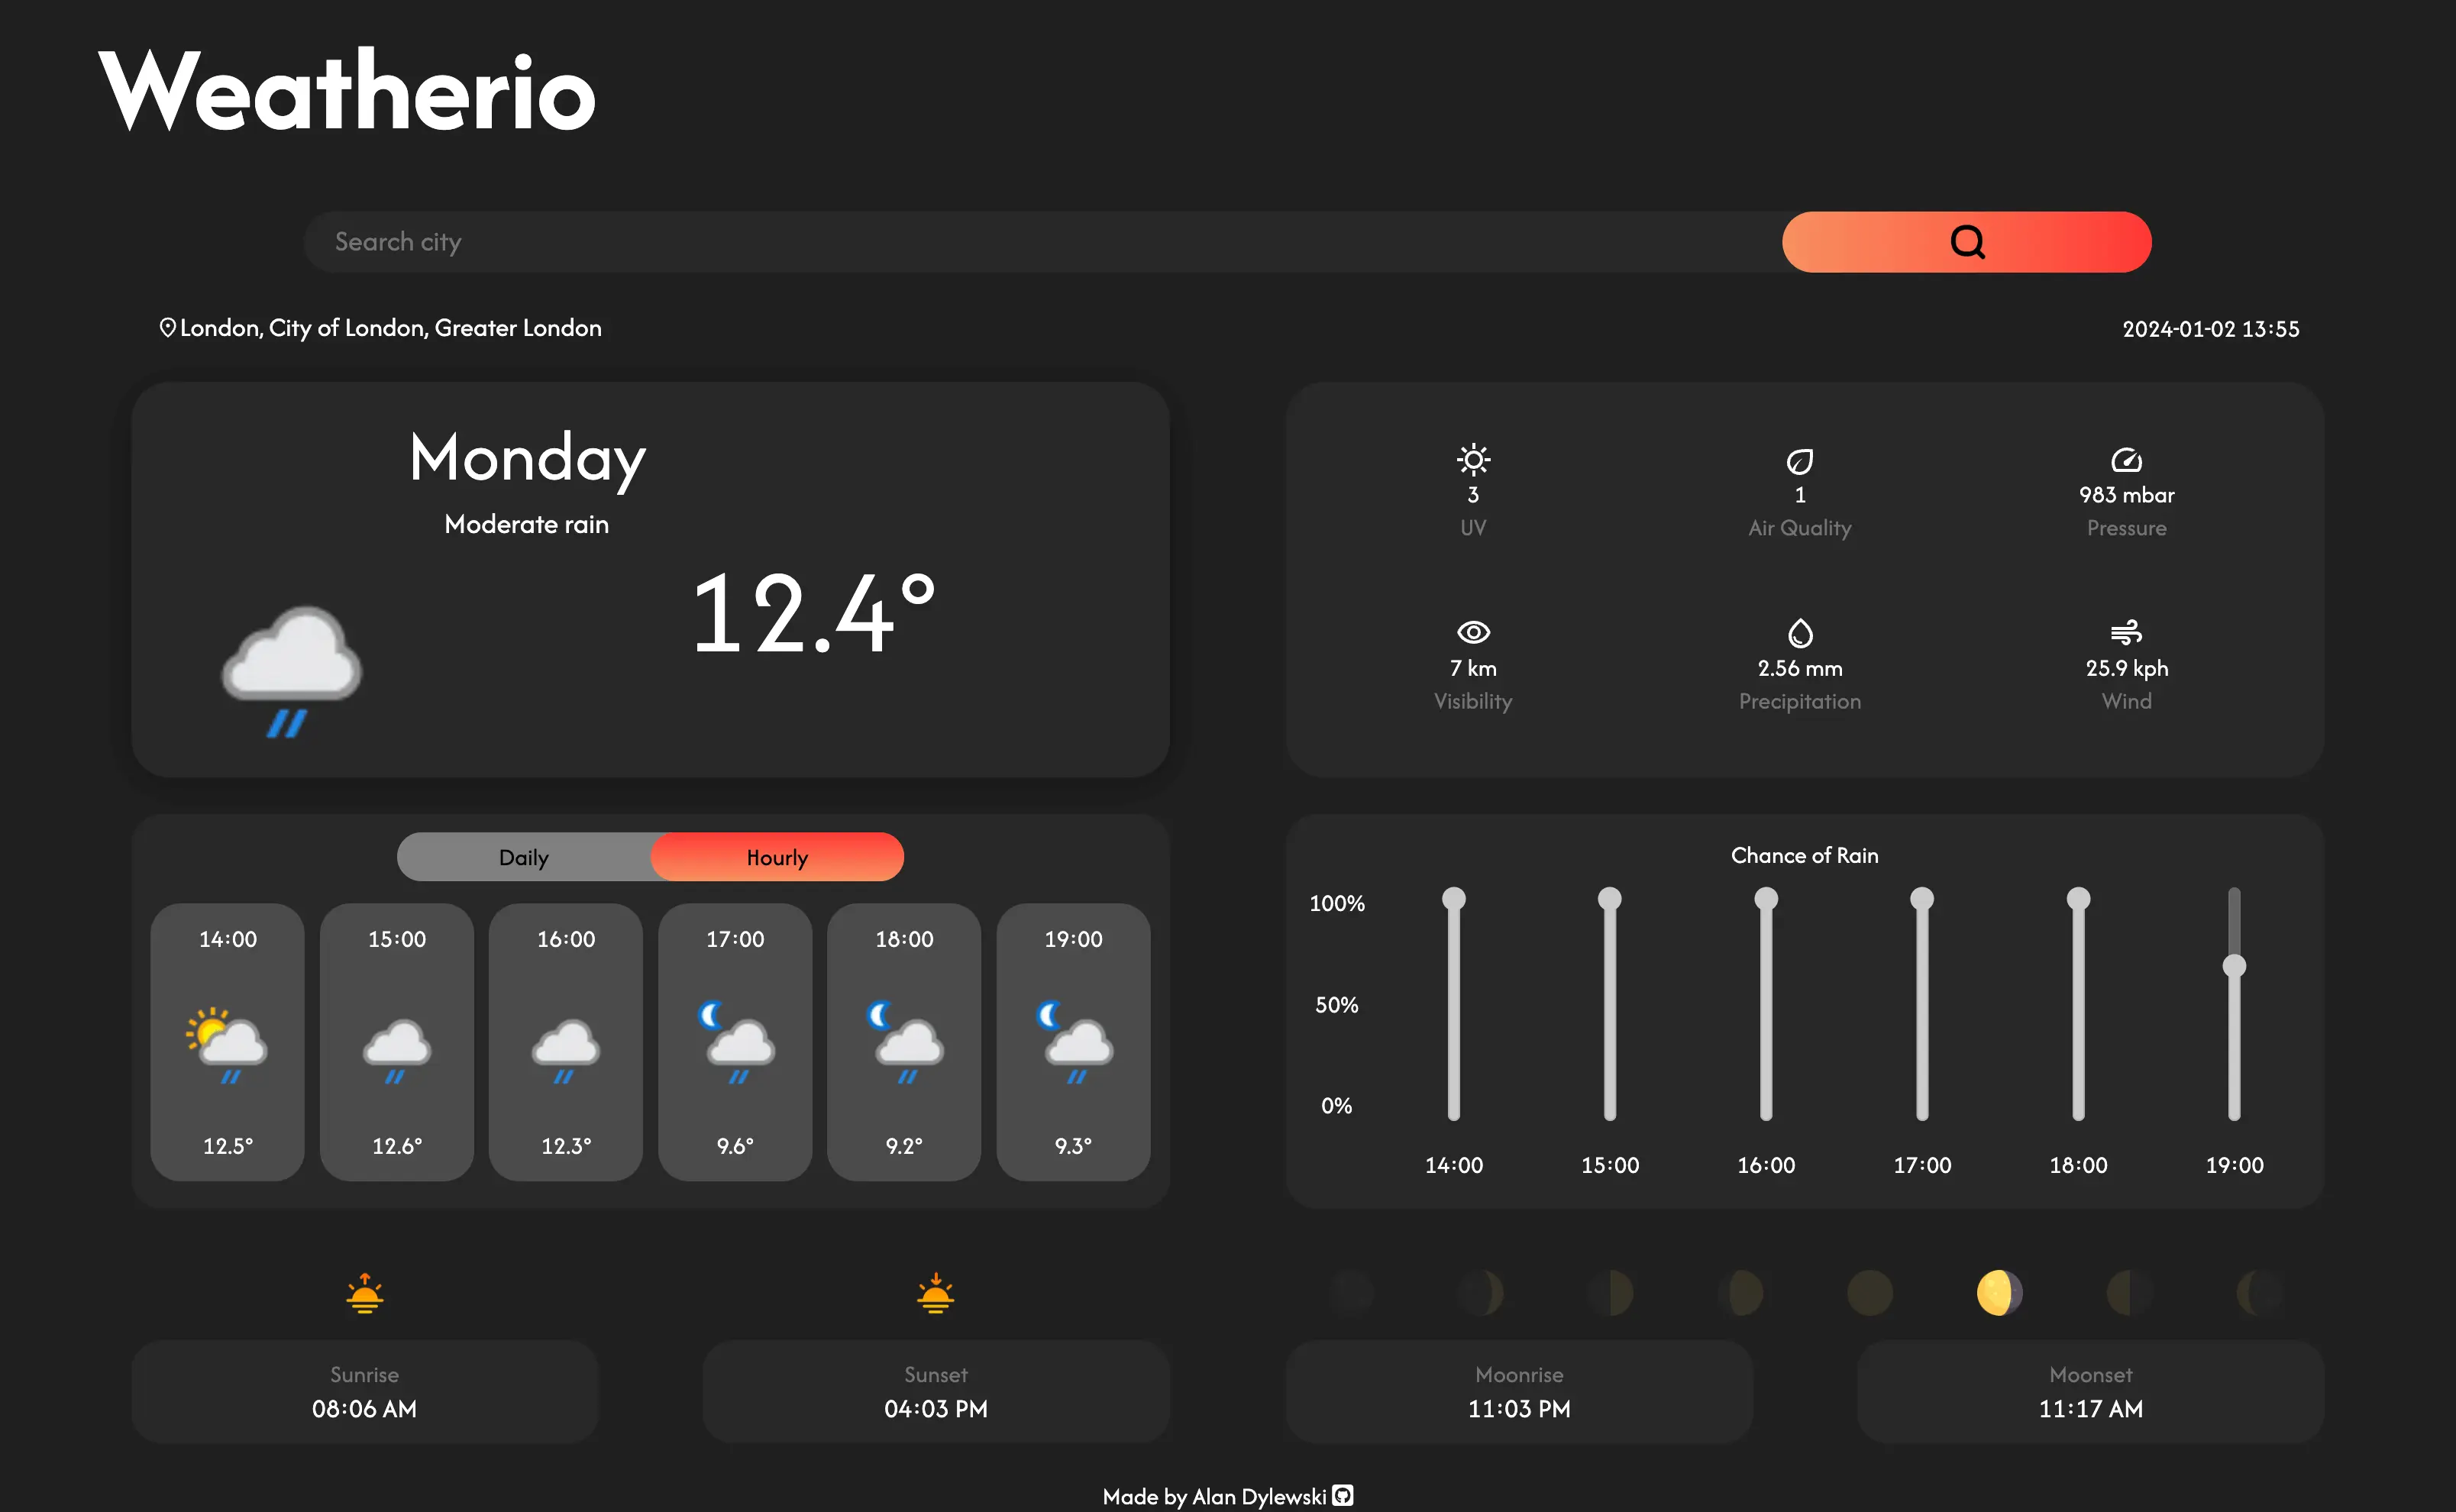Click the Pressure gauge icon
Screen dimensions: 2456x1512
tap(2127, 460)
